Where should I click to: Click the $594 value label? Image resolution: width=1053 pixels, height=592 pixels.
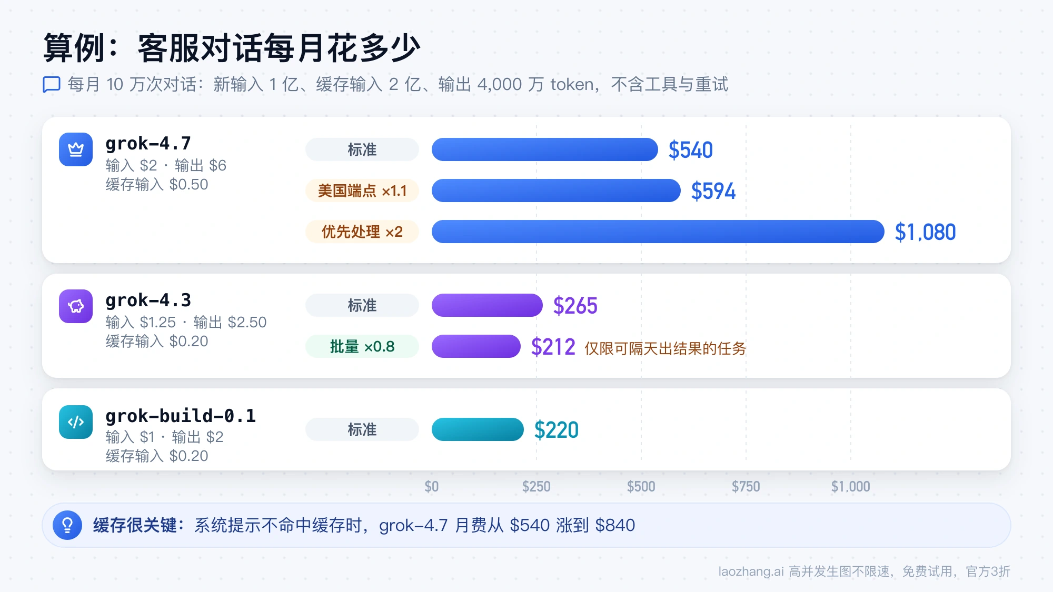[713, 191]
